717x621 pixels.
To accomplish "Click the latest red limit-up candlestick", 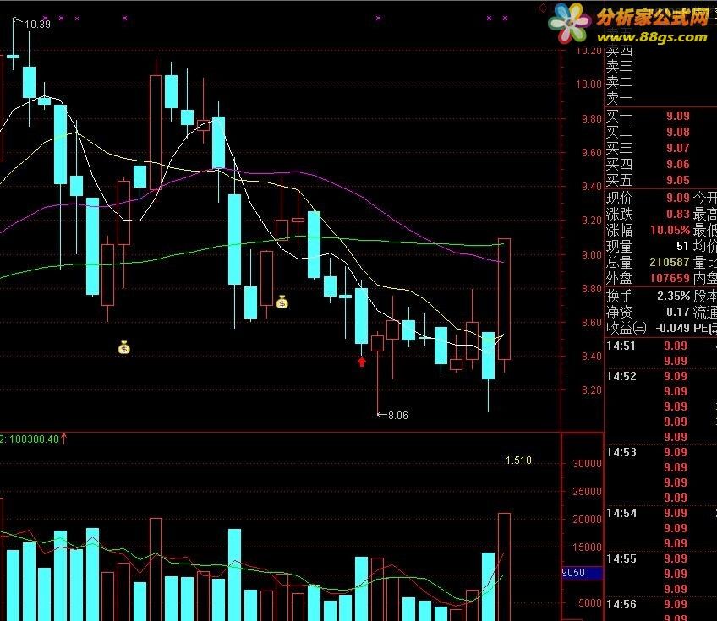I will (x=505, y=299).
